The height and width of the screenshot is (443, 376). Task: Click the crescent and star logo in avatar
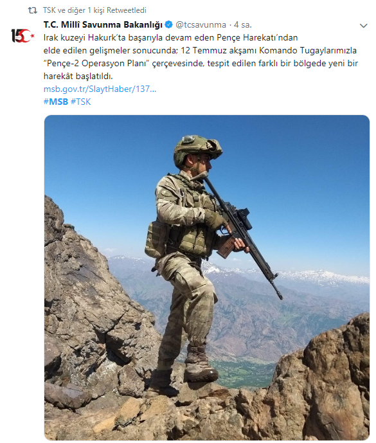[26, 35]
